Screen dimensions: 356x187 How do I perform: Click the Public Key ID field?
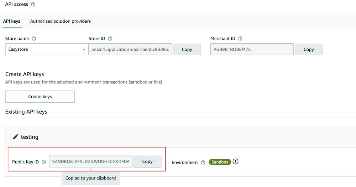pos(91,161)
